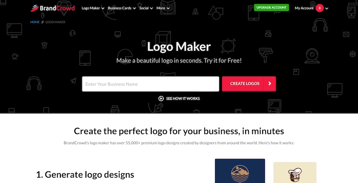
Task: Click the See How It Works link
Action: [183, 99]
